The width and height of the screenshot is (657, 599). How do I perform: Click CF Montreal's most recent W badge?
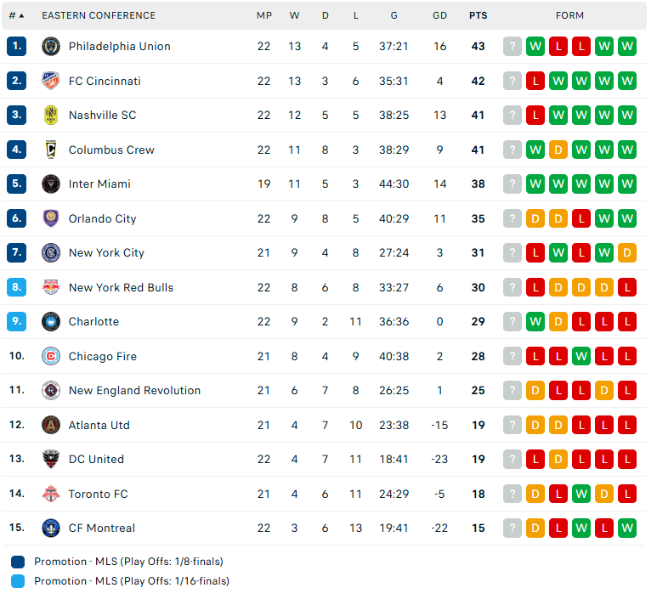click(x=627, y=528)
